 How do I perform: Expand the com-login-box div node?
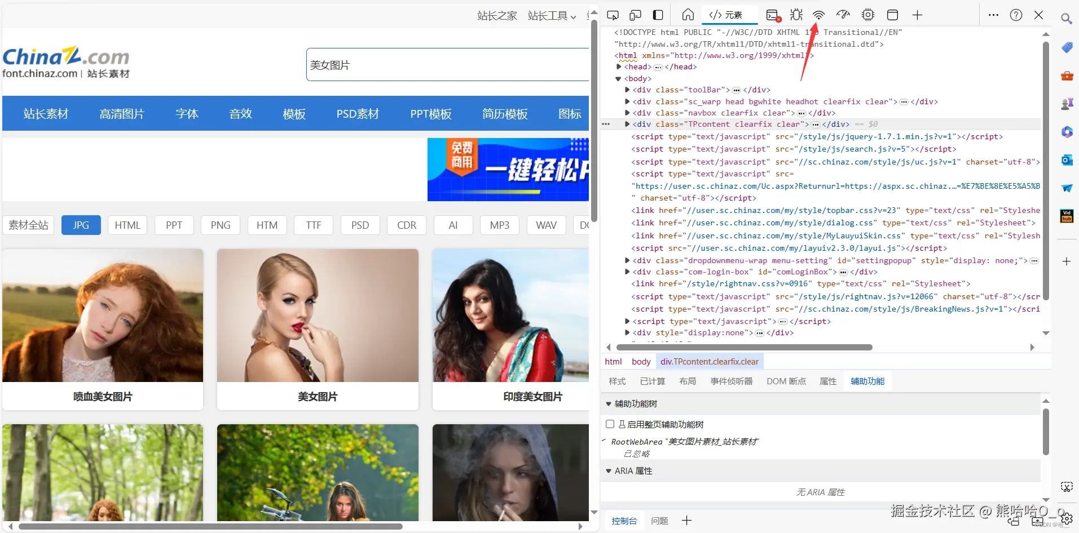[627, 272]
